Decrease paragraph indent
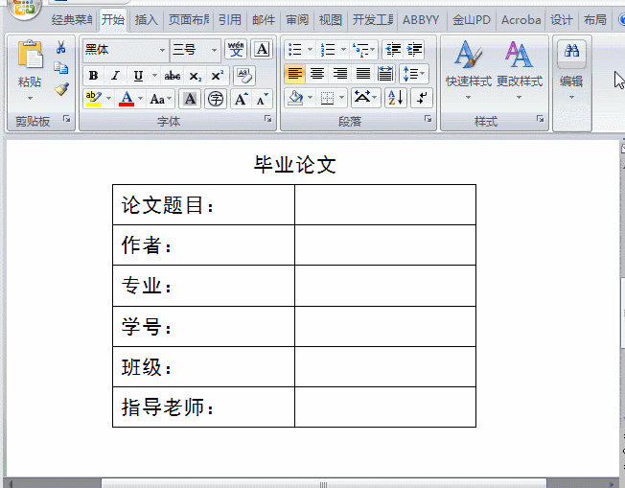Screen dimensions: 625x488 [x=393, y=50]
